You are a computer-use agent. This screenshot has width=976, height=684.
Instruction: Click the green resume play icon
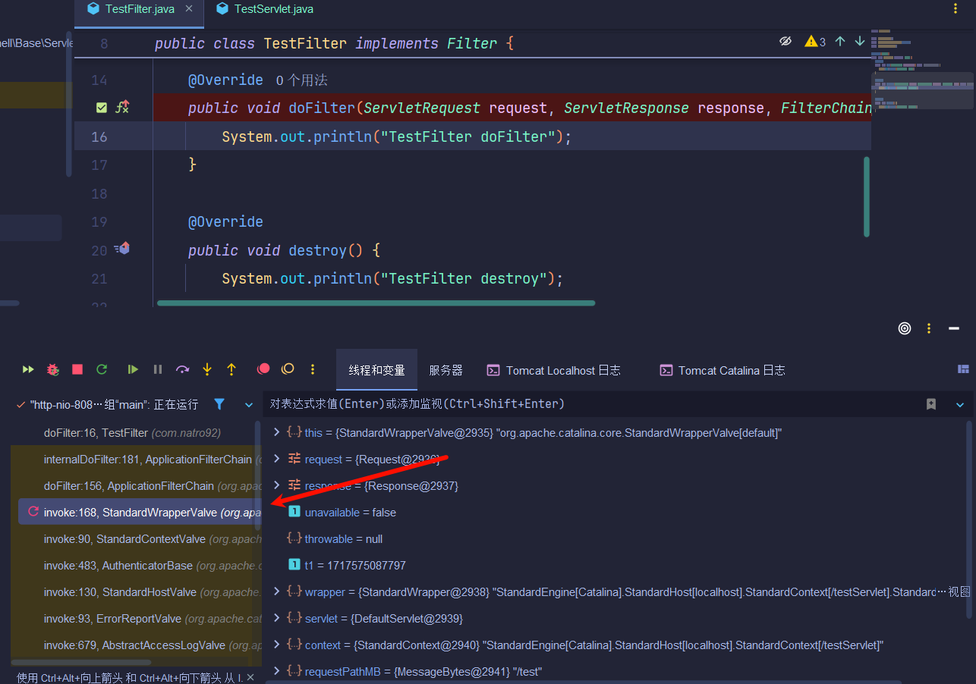(133, 369)
